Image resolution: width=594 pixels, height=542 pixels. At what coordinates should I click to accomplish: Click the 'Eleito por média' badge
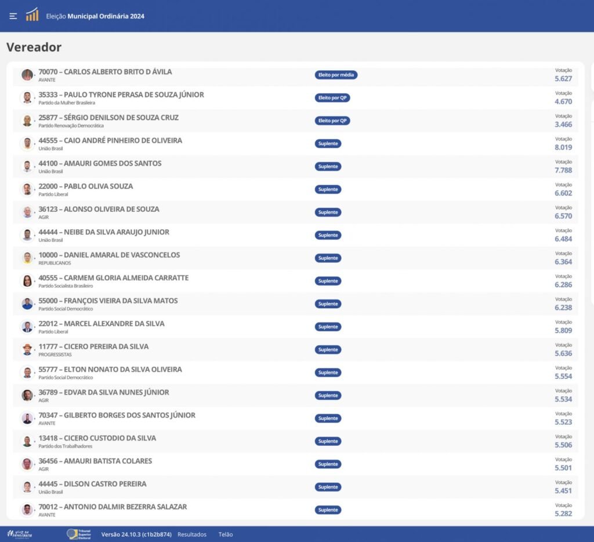click(x=336, y=75)
